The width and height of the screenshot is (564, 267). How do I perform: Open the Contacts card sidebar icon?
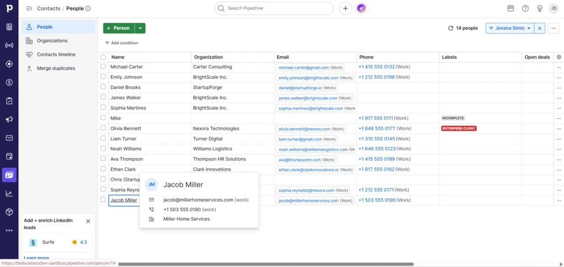pos(9,175)
